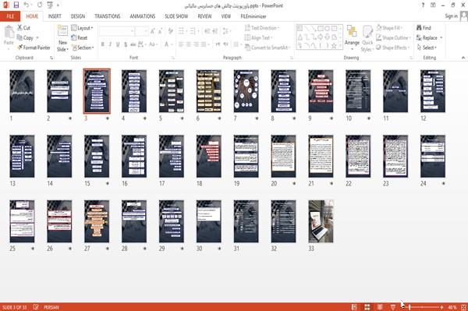Click Fit slide to window icon
The height and width of the screenshot is (311, 468).
click(x=463, y=307)
